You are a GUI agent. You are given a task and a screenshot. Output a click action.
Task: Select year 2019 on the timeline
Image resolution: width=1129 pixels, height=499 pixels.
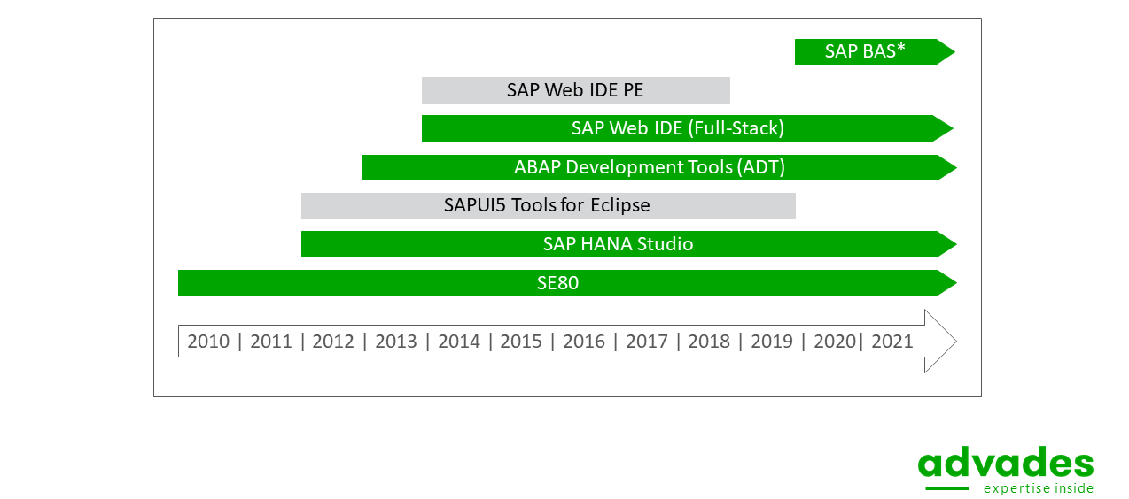click(772, 342)
